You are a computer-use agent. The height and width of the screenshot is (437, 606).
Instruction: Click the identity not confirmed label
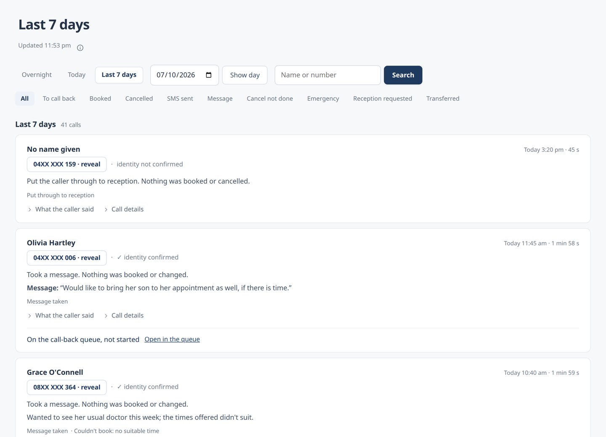point(150,164)
